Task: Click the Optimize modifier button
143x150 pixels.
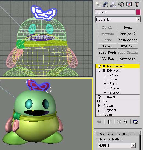Action: [x=128, y=59]
